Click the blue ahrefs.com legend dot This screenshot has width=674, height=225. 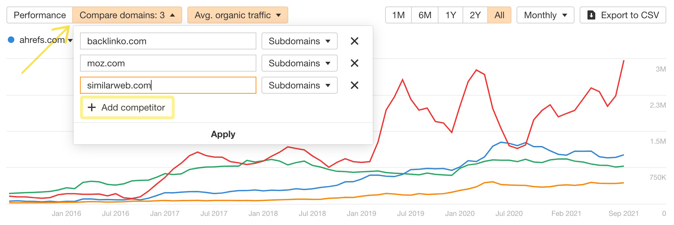(x=11, y=40)
